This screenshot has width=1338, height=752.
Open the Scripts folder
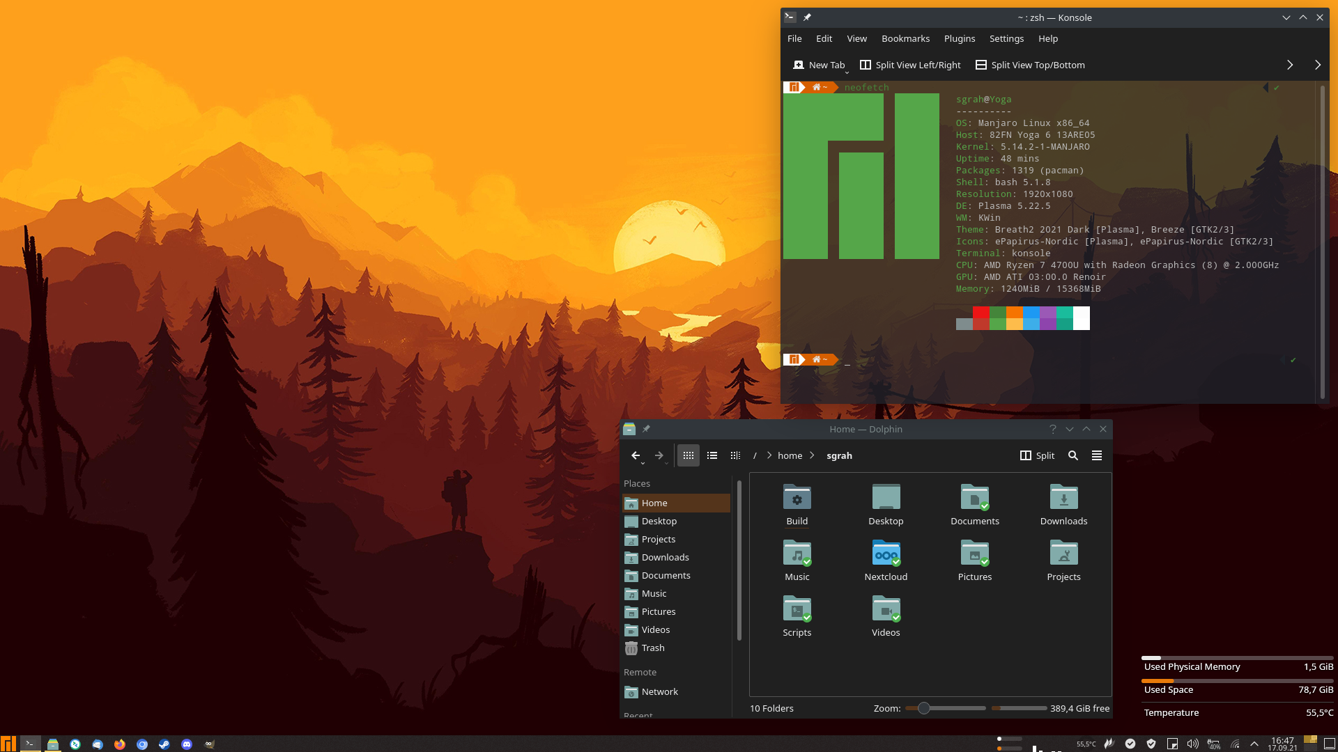[797, 616]
